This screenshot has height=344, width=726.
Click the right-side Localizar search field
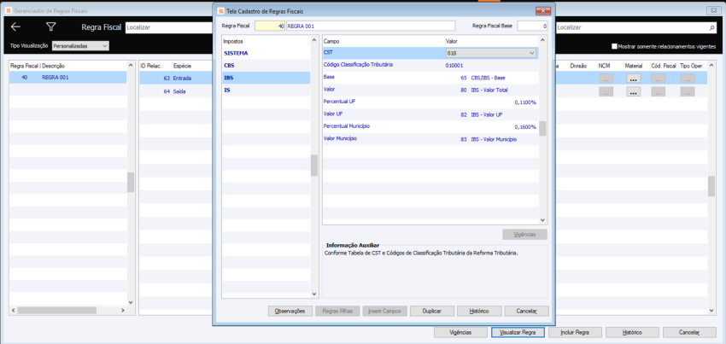click(x=635, y=28)
